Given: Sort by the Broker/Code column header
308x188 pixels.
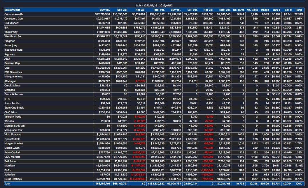Looking at the screenshot, I should coord(12,10).
